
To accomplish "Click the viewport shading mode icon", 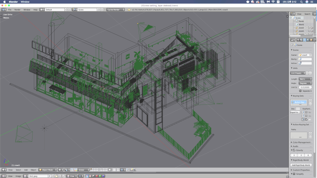I will pos(60,170).
